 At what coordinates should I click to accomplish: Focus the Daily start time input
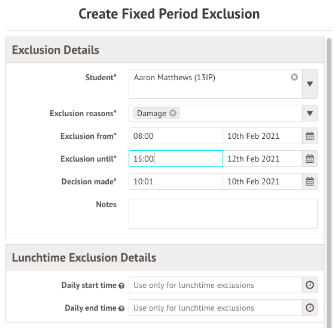pos(215,285)
